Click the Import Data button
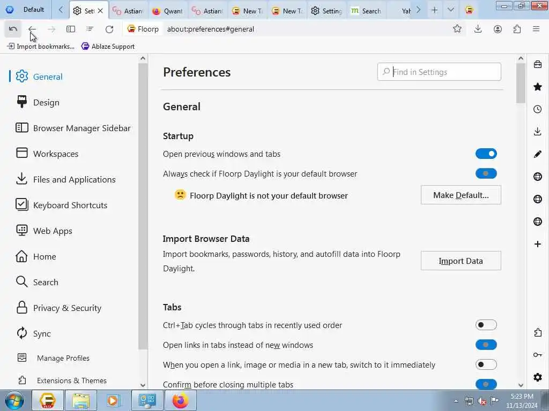The image size is (549, 411). click(x=461, y=261)
